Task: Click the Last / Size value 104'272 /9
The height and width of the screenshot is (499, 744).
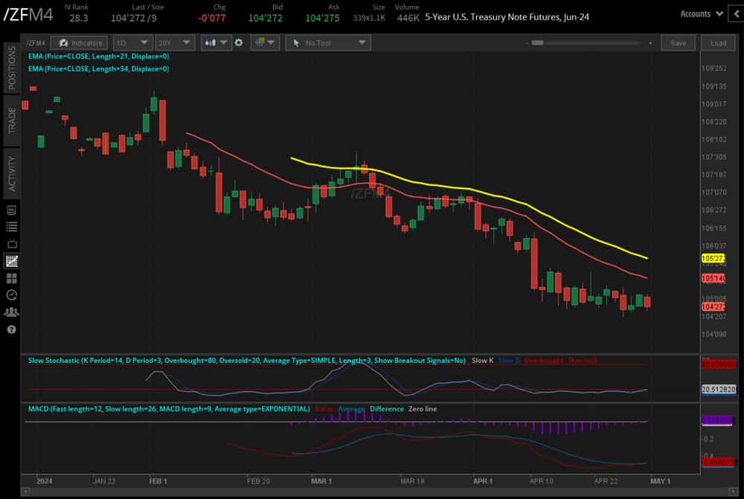Action: point(134,18)
